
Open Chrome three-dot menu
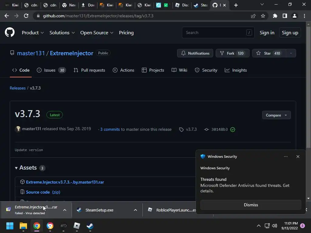304,16
